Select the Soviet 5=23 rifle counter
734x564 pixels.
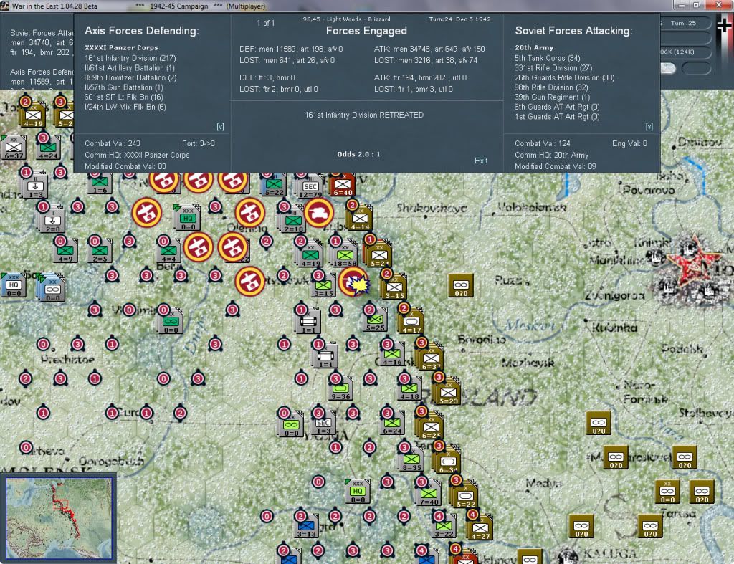tap(448, 393)
